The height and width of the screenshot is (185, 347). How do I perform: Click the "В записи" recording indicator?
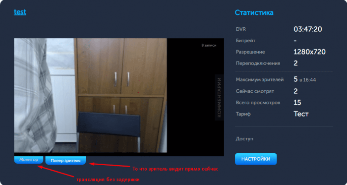click(209, 45)
